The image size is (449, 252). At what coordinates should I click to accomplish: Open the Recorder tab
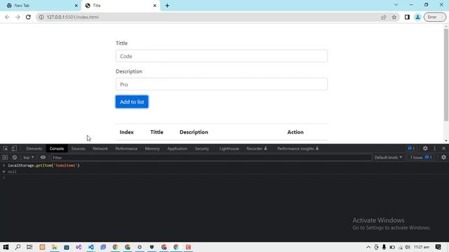click(x=256, y=148)
